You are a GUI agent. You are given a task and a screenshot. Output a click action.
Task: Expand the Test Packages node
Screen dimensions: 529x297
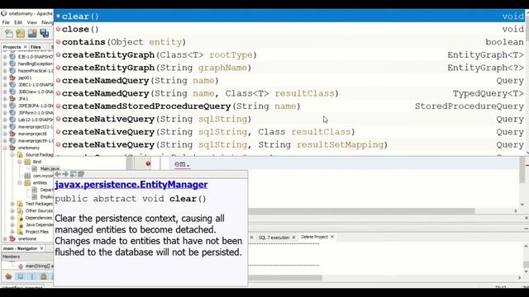12,204
